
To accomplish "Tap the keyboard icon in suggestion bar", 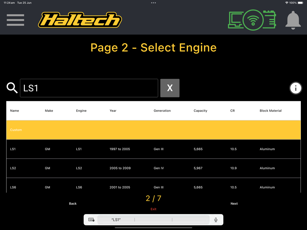I will point(91,220).
